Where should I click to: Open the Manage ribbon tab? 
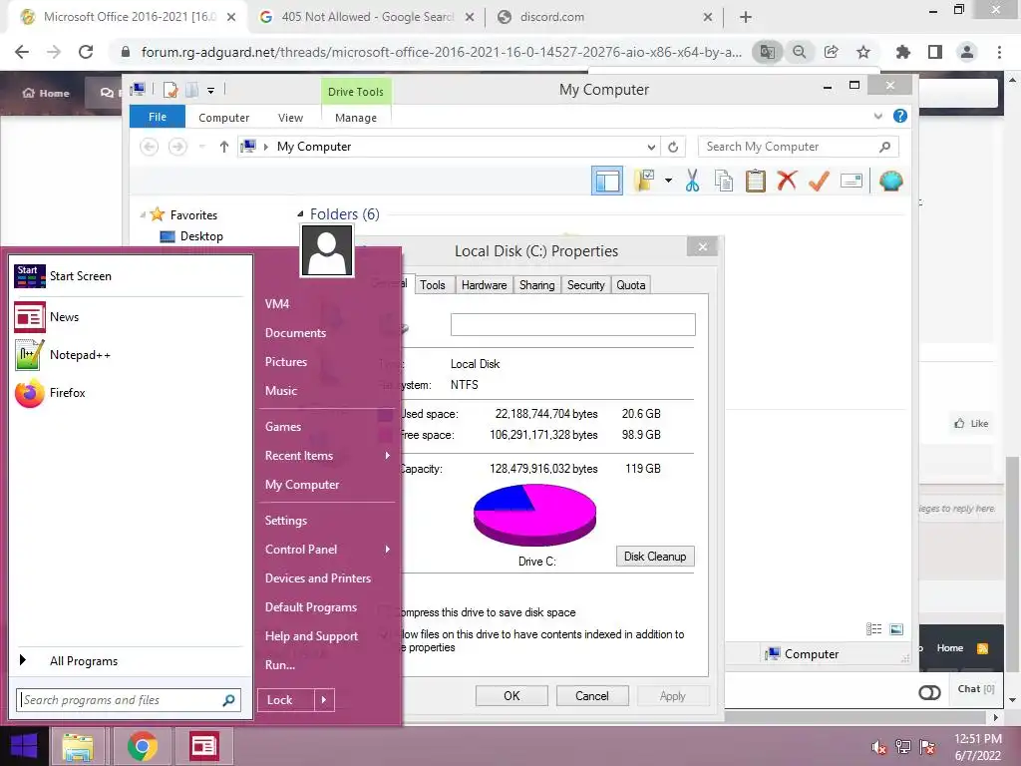tap(356, 118)
